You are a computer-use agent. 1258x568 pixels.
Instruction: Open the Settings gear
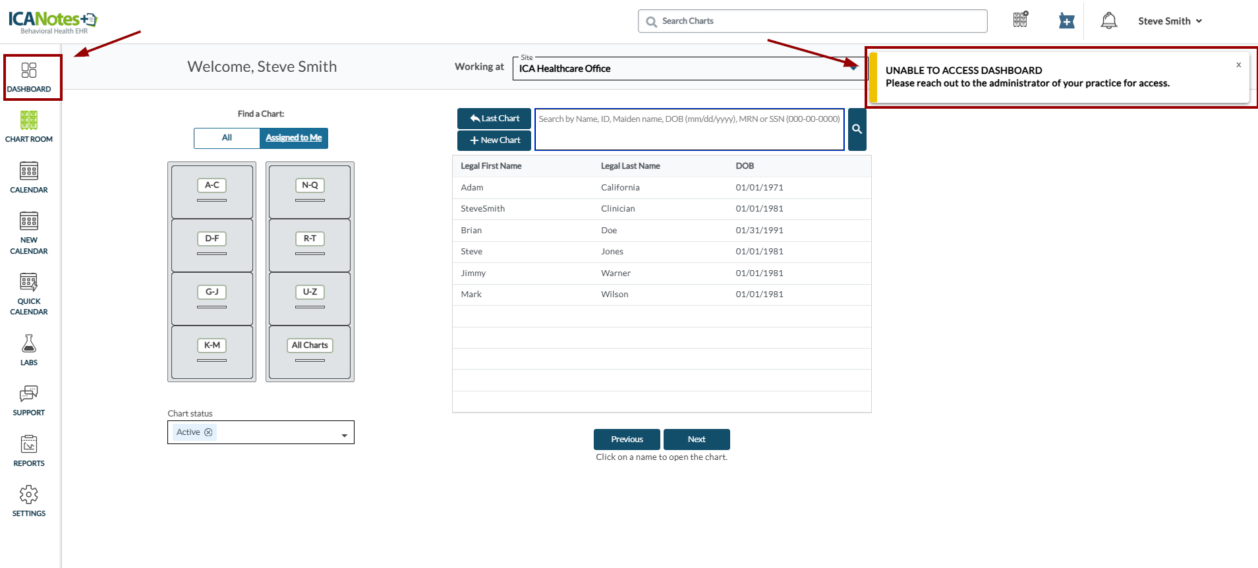point(29,501)
